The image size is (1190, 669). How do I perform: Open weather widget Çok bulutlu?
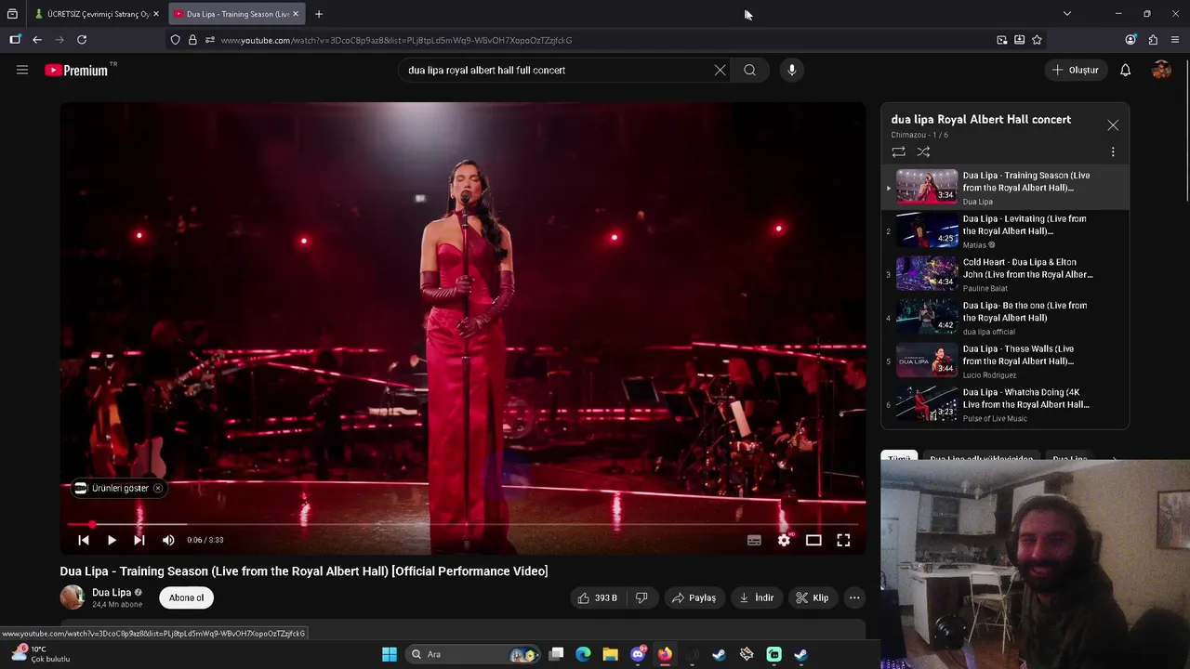point(41,654)
